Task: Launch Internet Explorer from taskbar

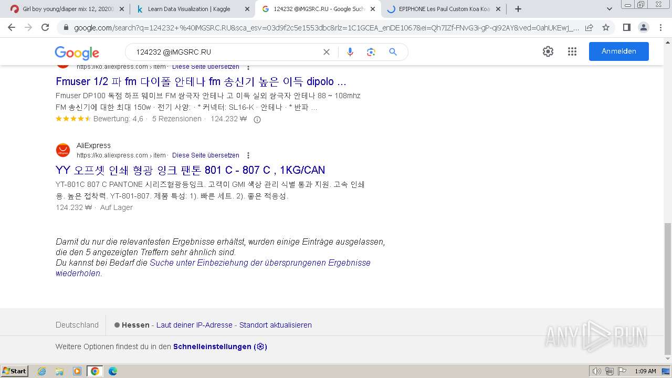Action: pos(41,371)
